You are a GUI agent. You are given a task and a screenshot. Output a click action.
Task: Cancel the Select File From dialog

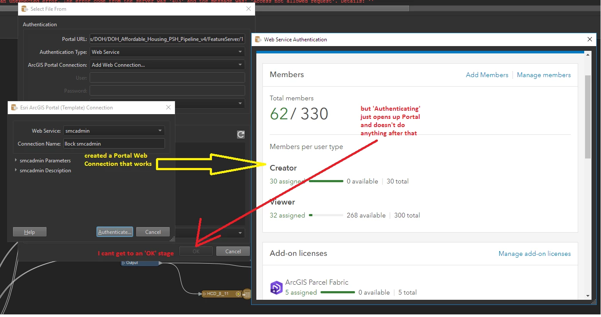233,251
